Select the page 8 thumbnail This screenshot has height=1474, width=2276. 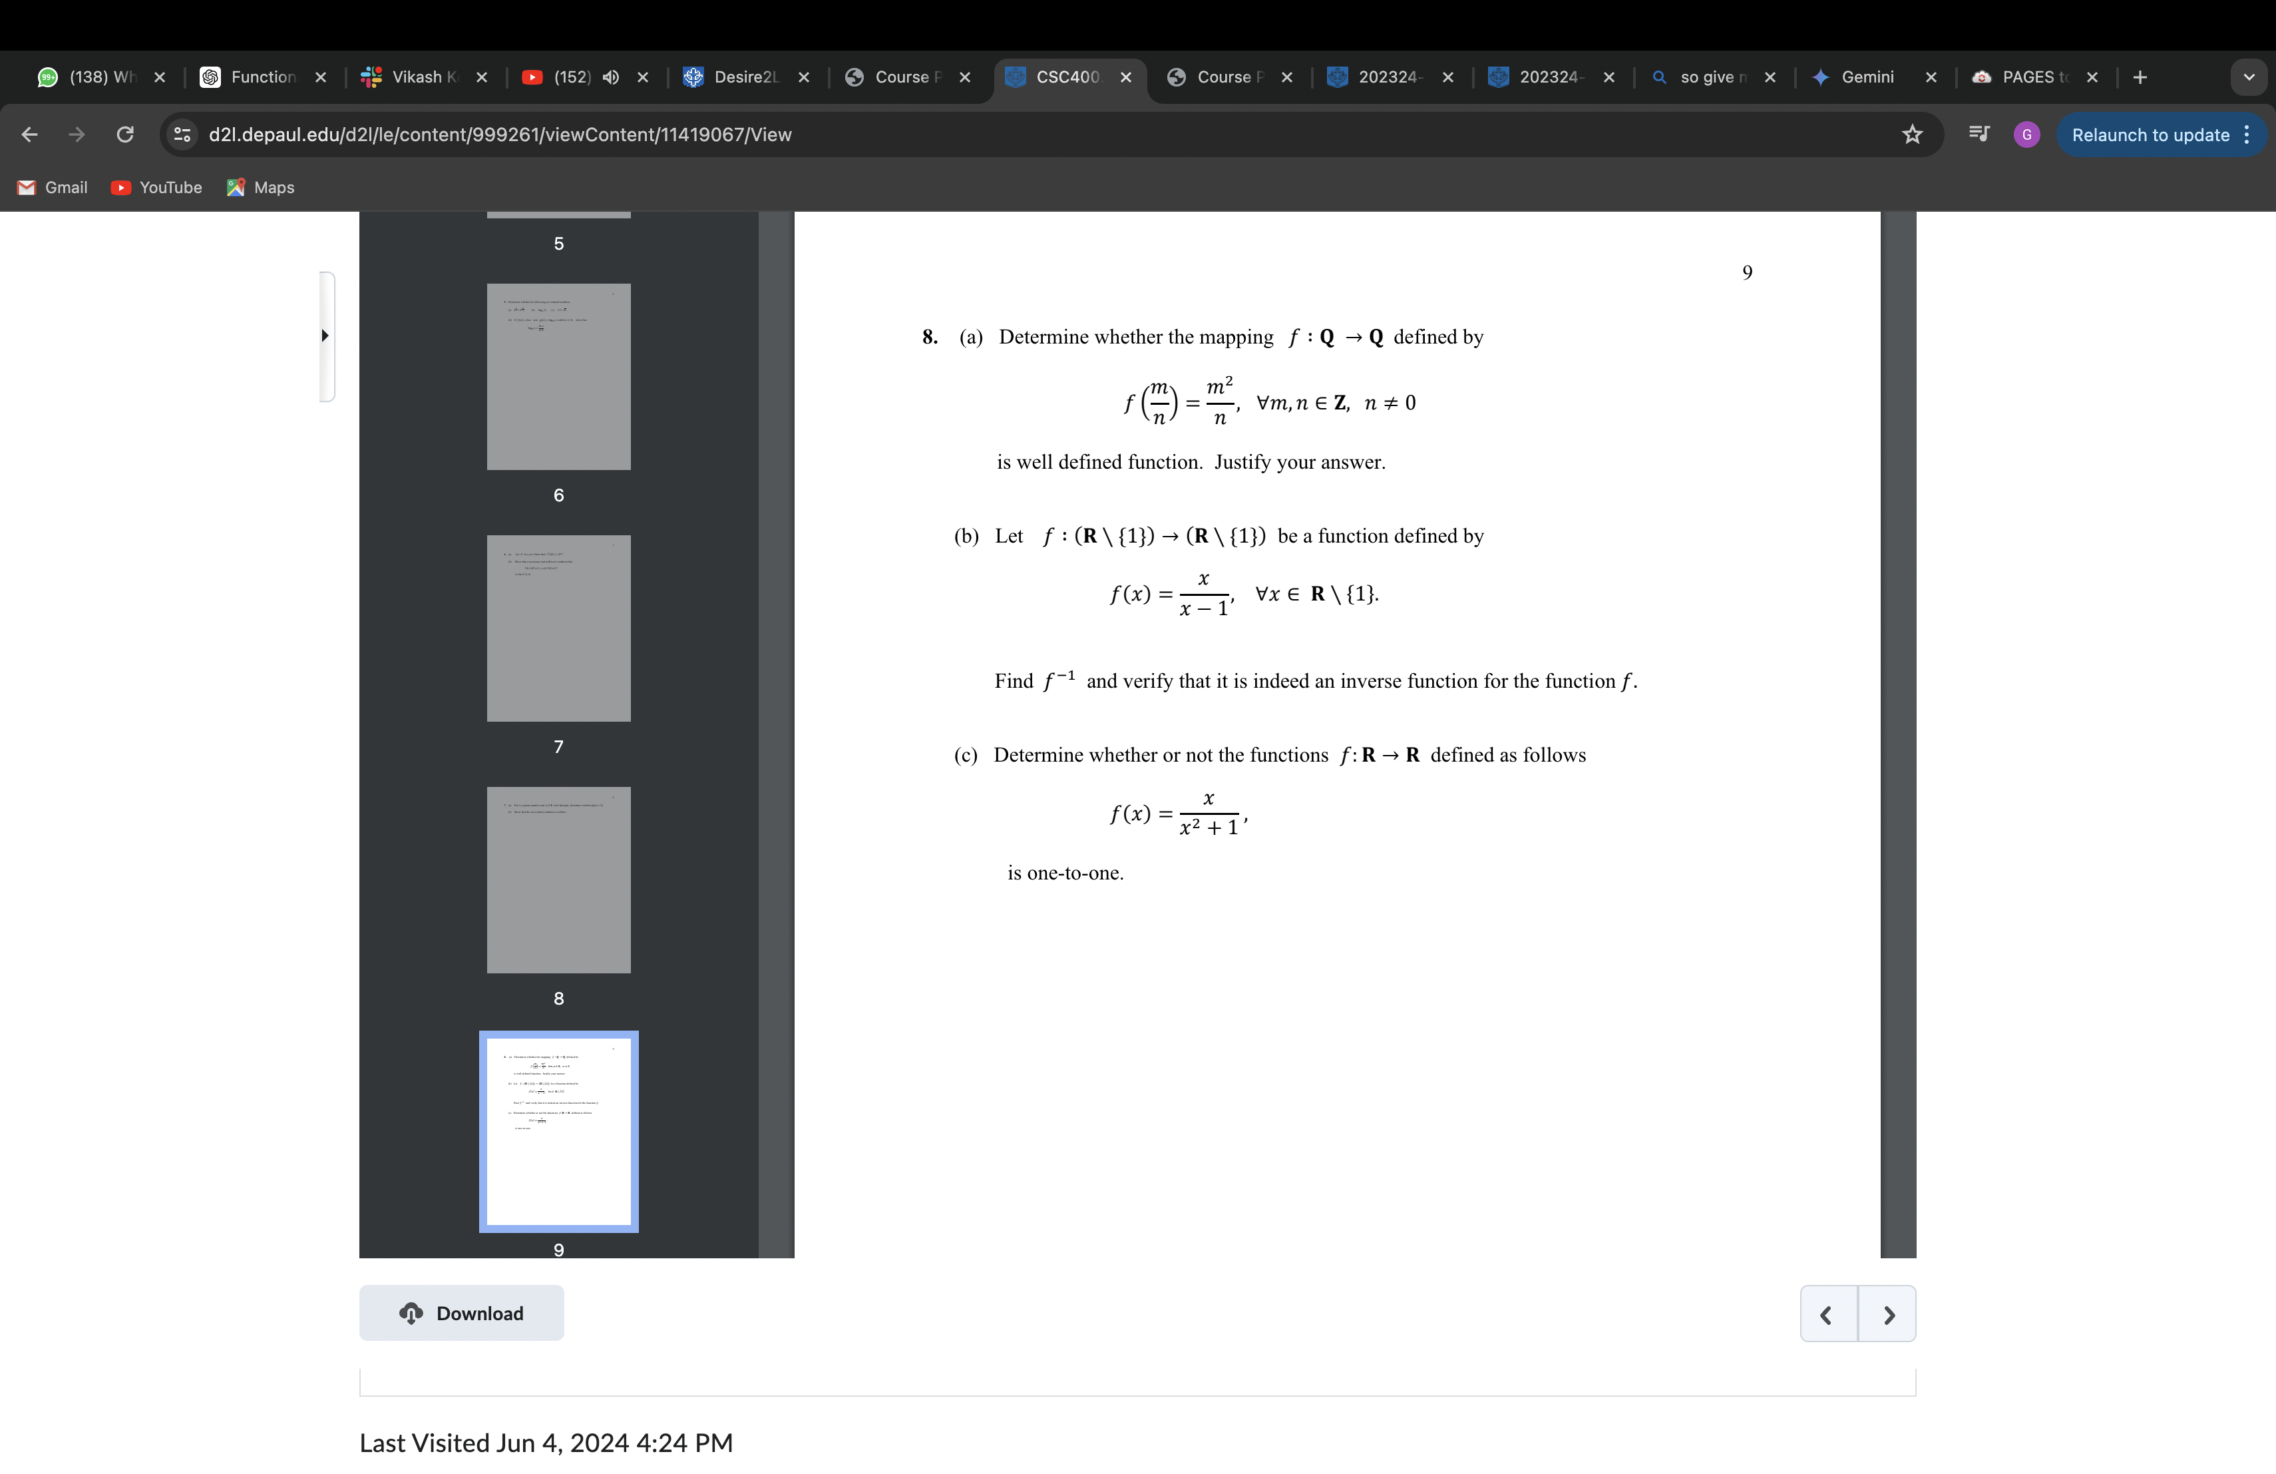(x=558, y=880)
